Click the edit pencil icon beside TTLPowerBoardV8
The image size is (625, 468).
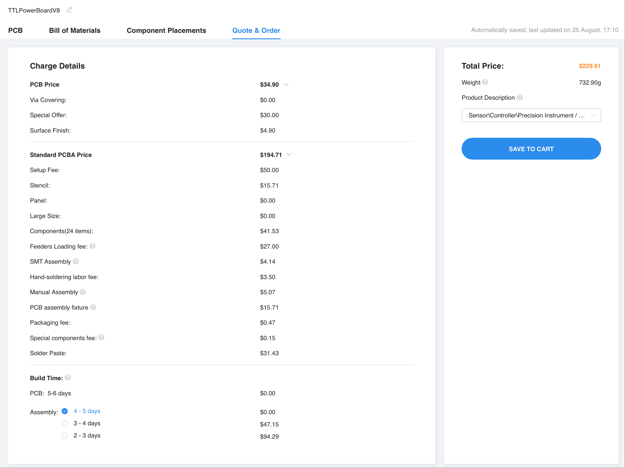coord(69,10)
